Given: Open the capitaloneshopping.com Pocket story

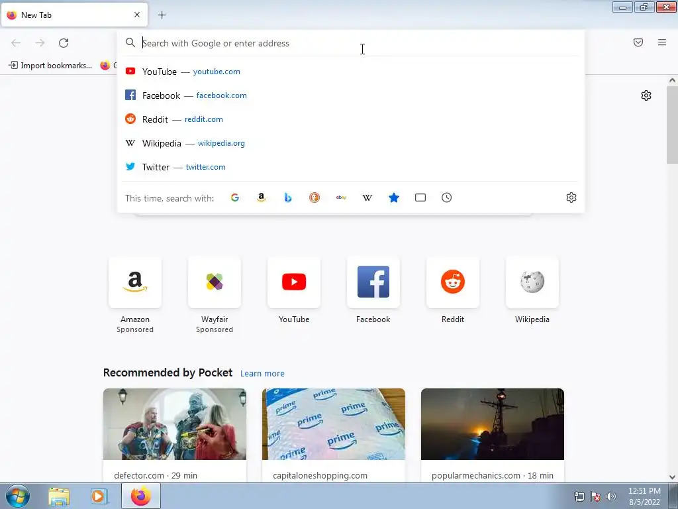Looking at the screenshot, I should [x=334, y=435].
